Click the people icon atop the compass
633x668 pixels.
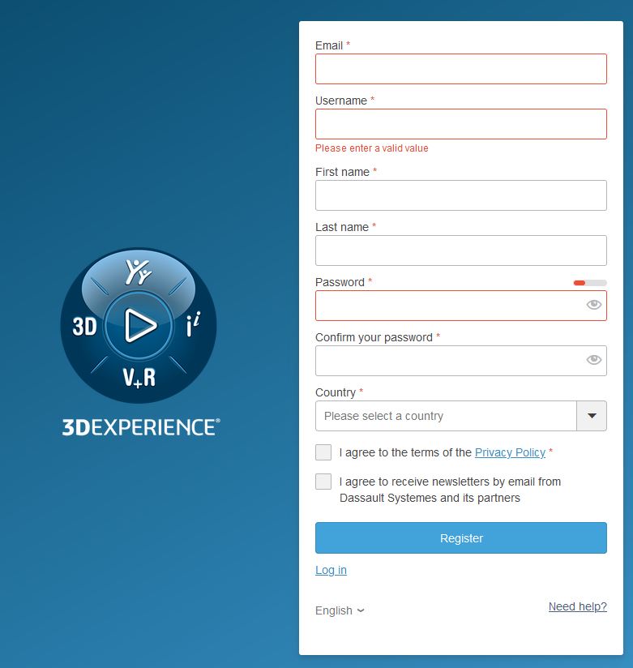[139, 272]
